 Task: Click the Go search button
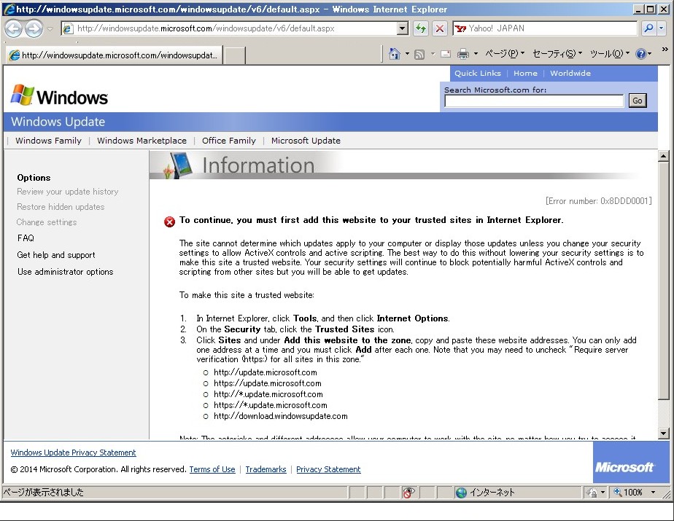(x=638, y=101)
